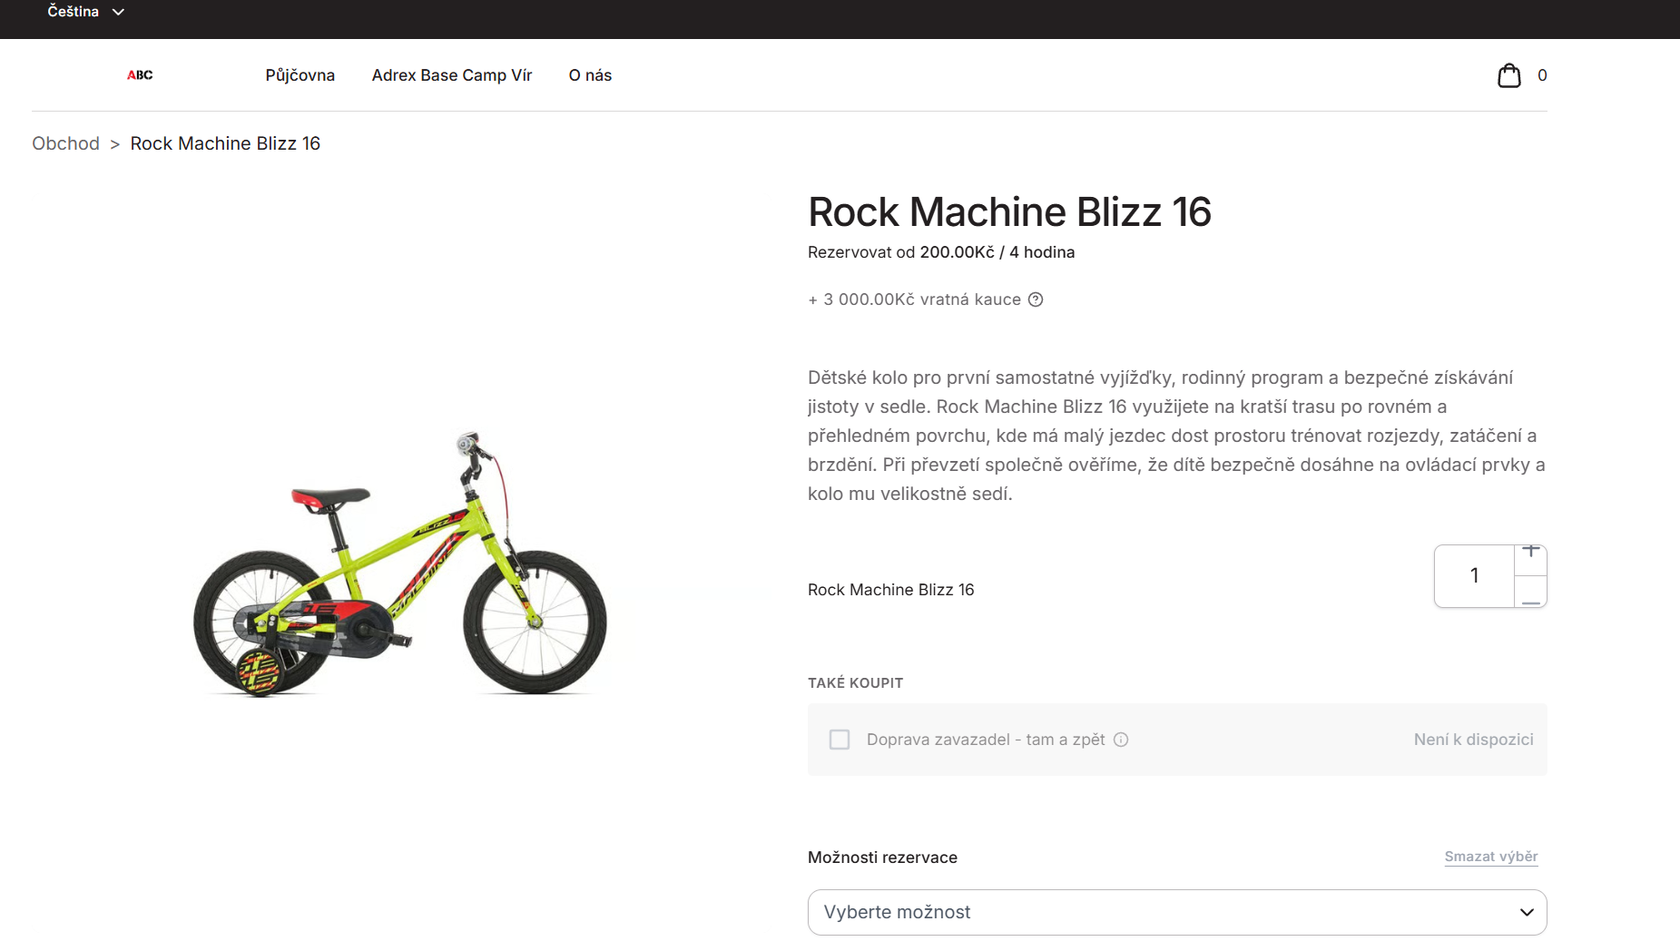Viewport: 1680px width, 941px height.
Task: Click the ABC store logo
Action: (x=140, y=75)
